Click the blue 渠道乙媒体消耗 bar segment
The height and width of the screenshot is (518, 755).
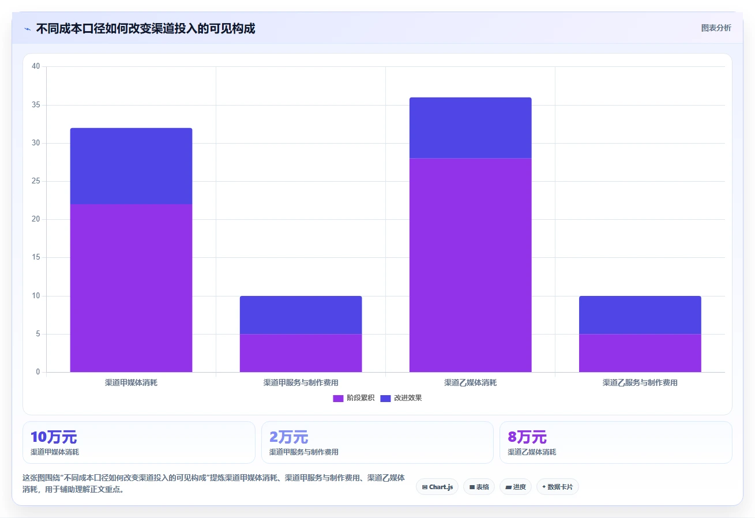pyautogui.click(x=470, y=127)
